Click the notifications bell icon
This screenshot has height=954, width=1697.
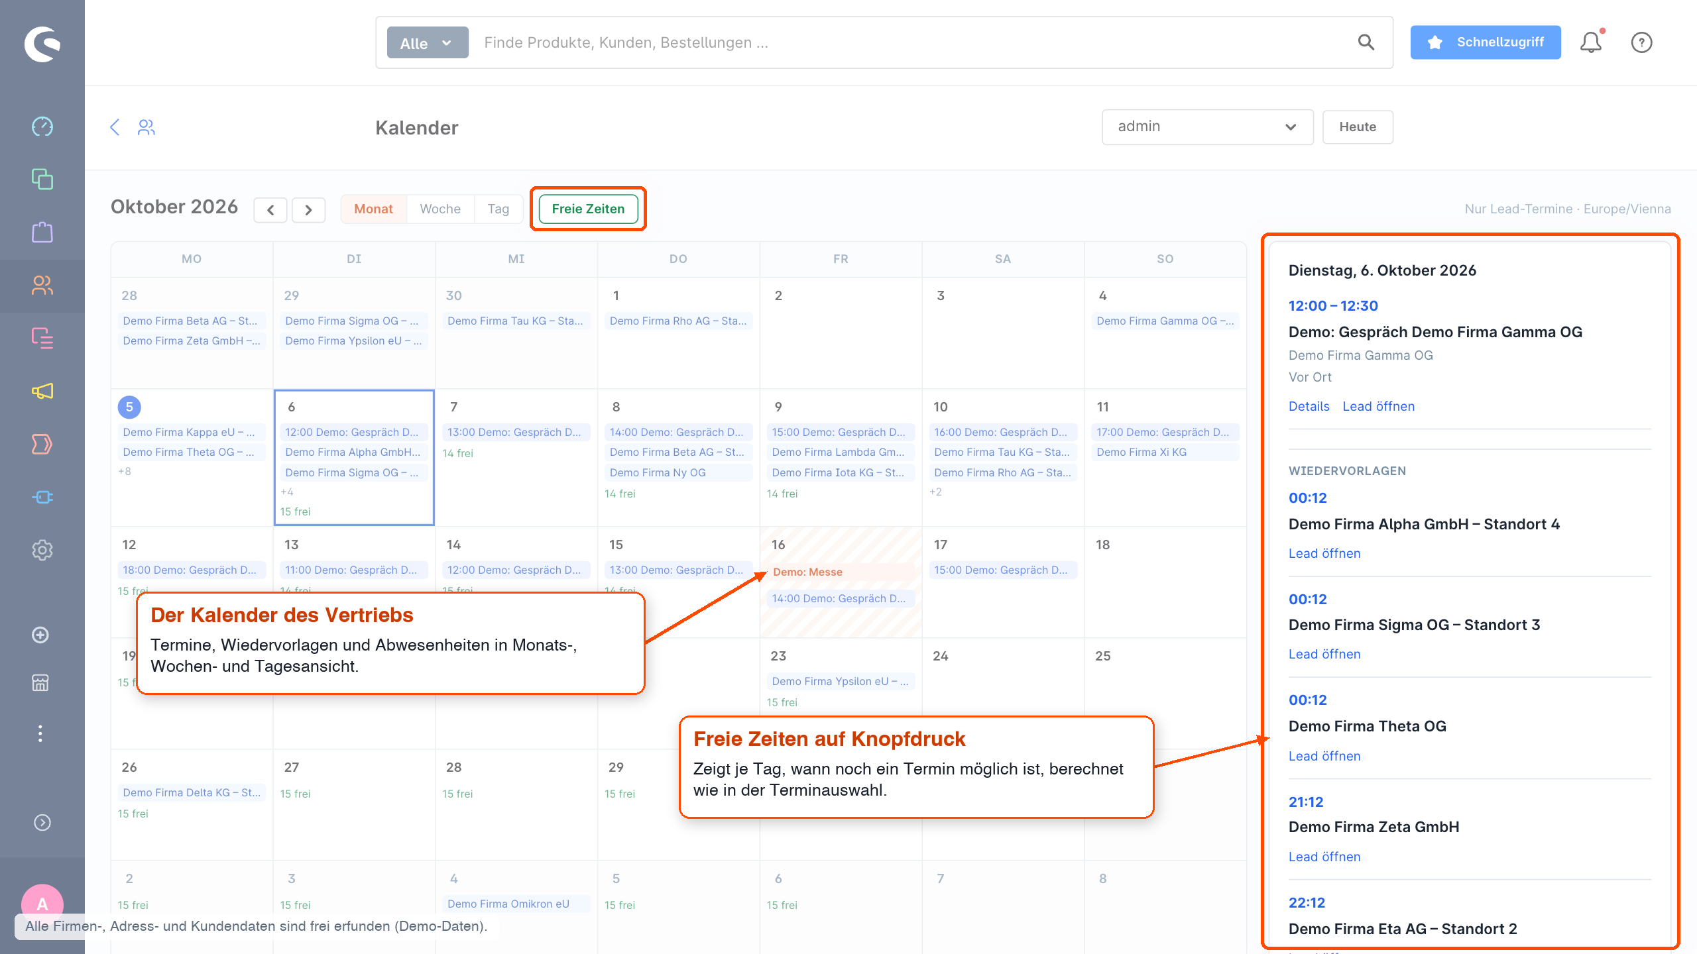point(1590,42)
